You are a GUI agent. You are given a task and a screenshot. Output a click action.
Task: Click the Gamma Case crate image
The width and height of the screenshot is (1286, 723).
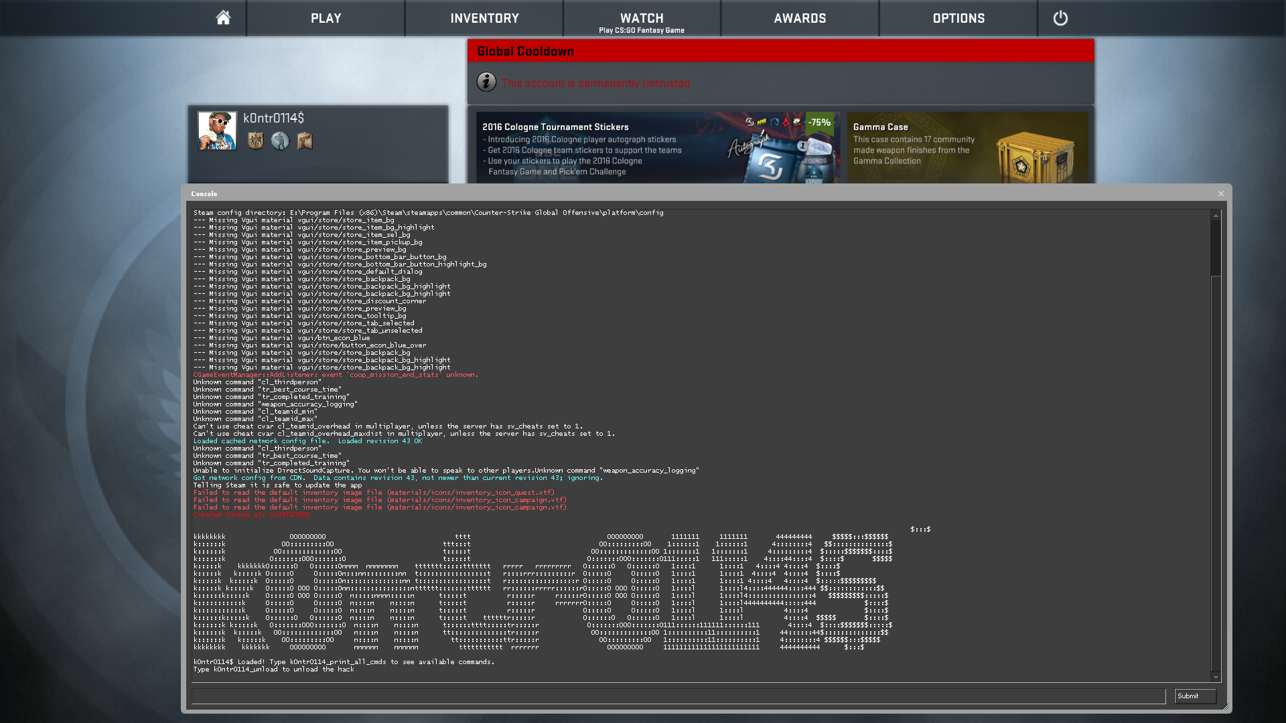[x=1034, y=157]
